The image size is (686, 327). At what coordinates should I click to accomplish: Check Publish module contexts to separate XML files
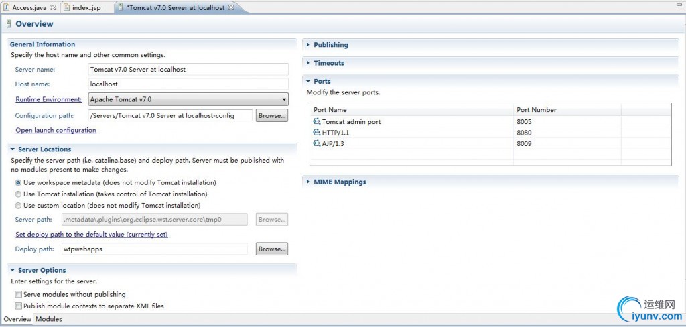18,306
